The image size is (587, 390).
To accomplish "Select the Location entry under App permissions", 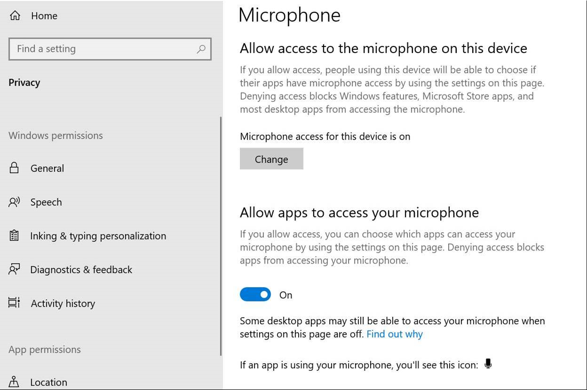I will 48,382.
